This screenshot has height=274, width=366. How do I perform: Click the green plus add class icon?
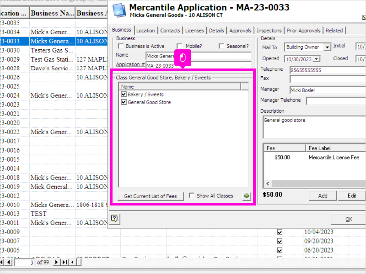pyautogui.click(x=247, y=196)
